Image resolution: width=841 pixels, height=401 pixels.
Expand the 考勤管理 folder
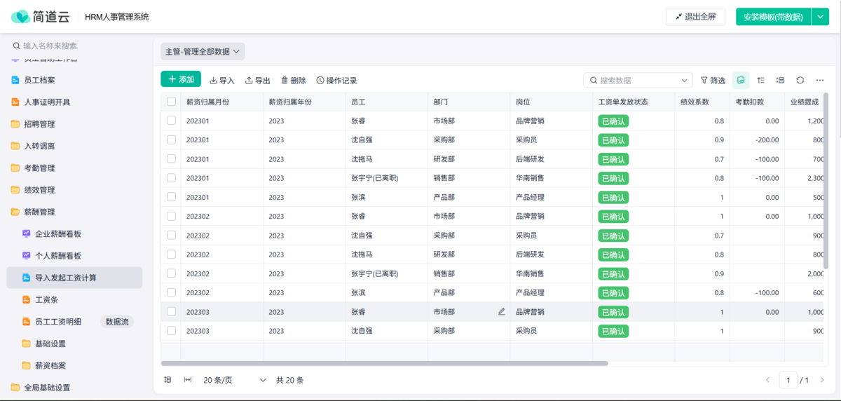click(39, 168)
